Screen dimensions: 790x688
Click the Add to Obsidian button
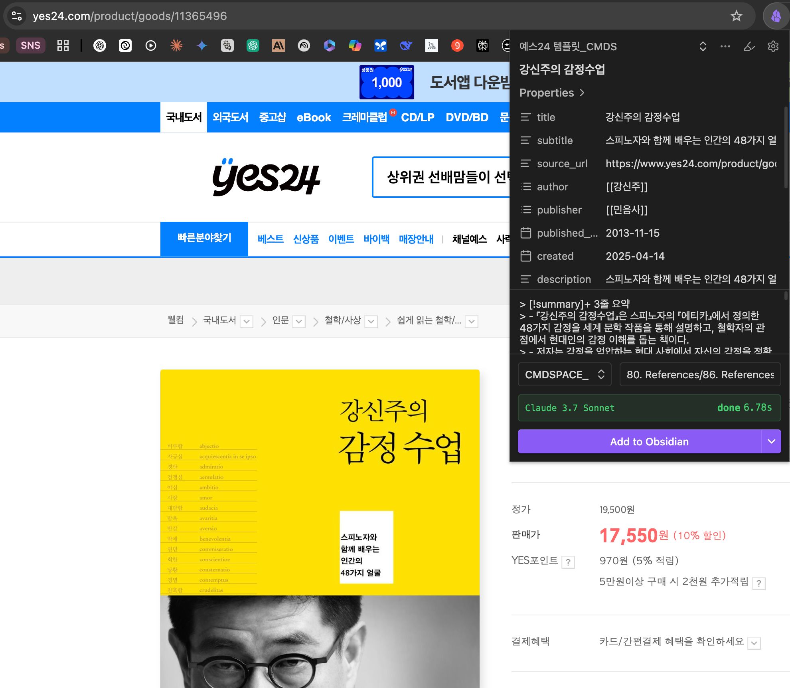649,441
